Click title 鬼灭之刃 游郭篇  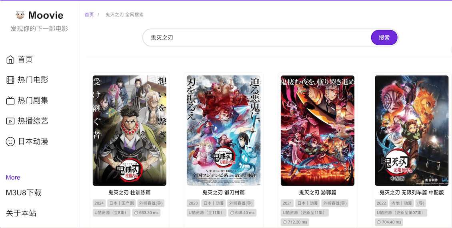click(x=318, y=192)
